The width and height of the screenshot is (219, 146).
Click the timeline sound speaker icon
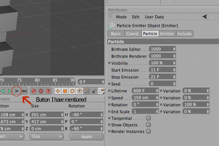tap(94, 91)
